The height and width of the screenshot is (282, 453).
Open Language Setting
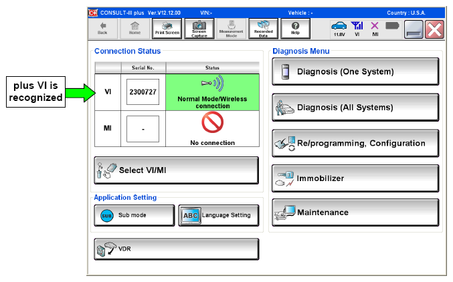[x=218, y=215]
